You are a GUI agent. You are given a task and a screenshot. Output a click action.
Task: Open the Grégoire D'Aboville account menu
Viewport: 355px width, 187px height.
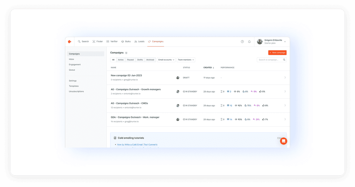pyautogui.click(x=271, y=41)
